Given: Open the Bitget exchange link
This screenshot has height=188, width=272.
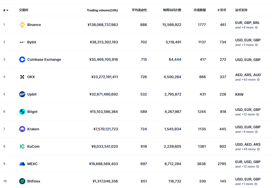Looking at the screenshot, I should [x=32, y=112].
